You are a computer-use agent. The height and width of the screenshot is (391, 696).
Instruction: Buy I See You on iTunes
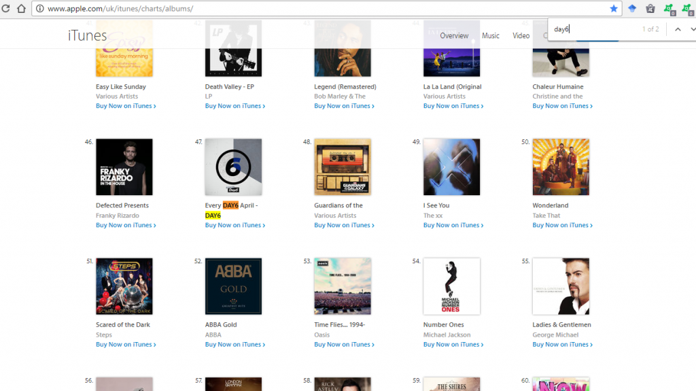click(453, 225)
